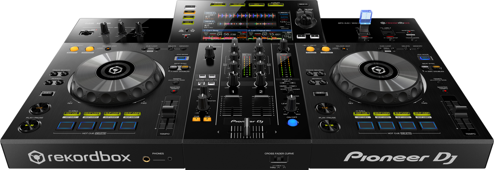Click the left deck orange loop OUT button
This screenshot has height=170, width=494.
89,50
